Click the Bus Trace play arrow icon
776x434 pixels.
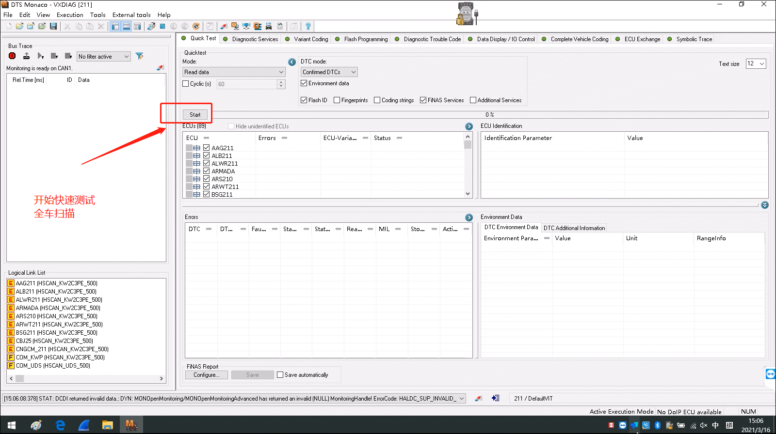[40, 56]
